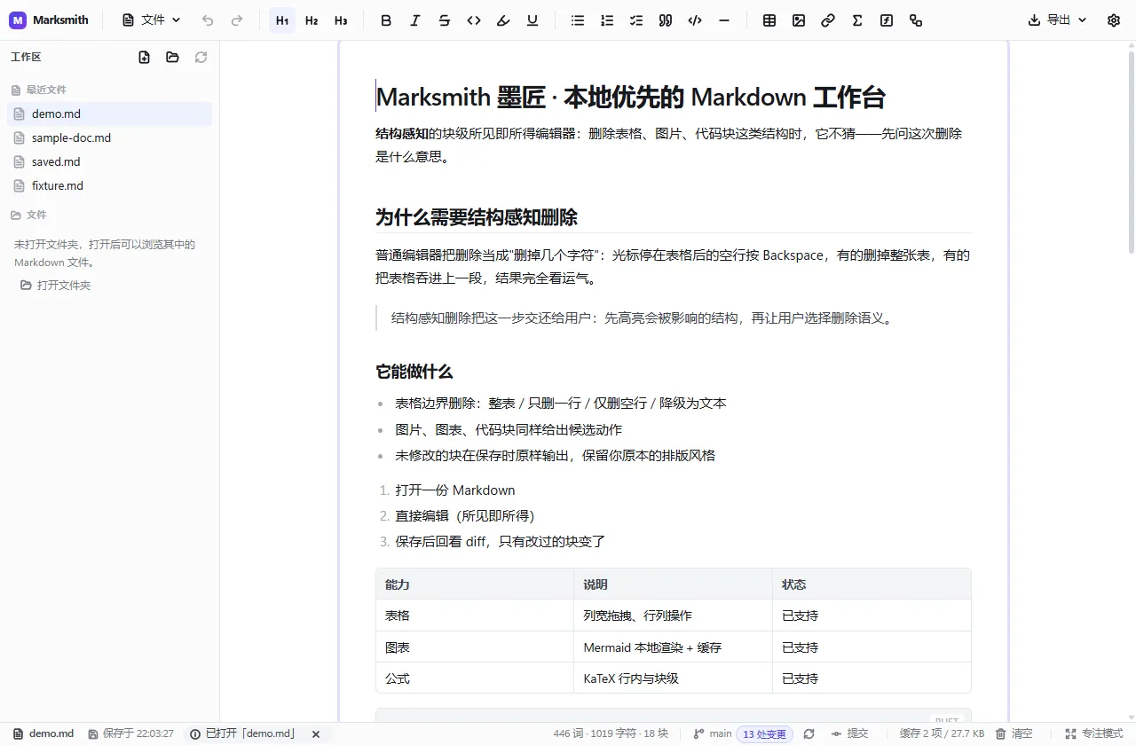Apply Heading 3 formatting

point(341,20)
